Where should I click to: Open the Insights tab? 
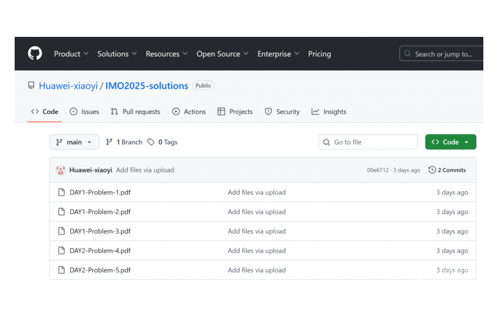[329, 112]
